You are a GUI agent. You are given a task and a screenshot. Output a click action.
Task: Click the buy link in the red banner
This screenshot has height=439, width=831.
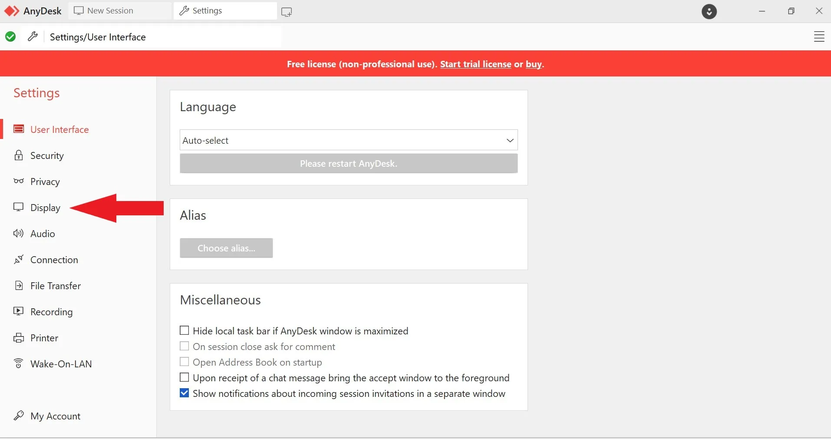coord(534,64)
